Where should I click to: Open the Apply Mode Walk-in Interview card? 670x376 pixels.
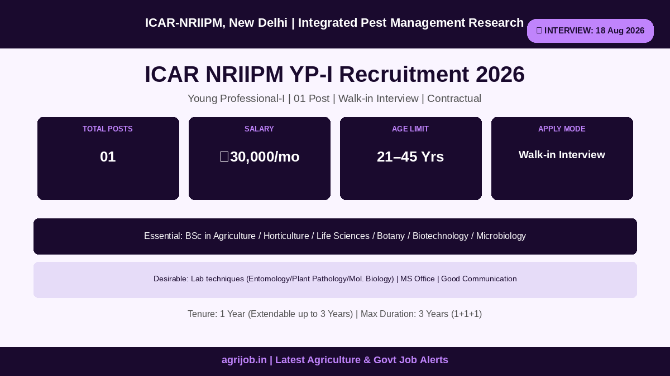click(x=562, y=158)
